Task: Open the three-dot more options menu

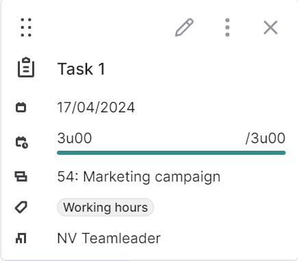Action: (x=227, y=27)
